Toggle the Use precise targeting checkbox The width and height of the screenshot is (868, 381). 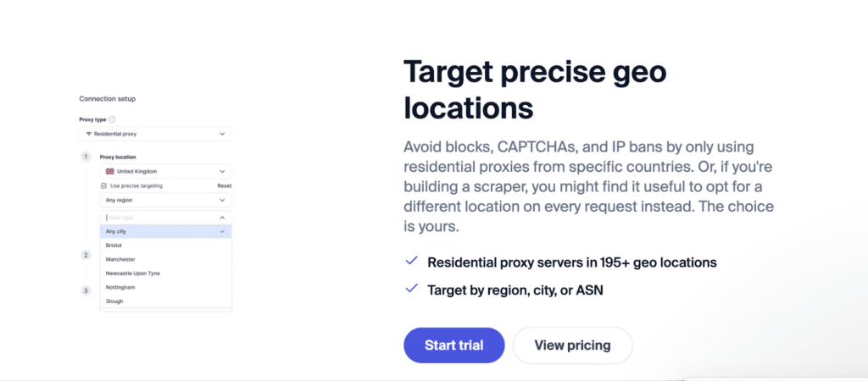[103, 186]
